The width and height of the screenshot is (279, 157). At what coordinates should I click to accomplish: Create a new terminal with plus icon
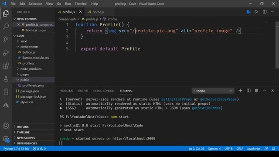tap(240, 91)
